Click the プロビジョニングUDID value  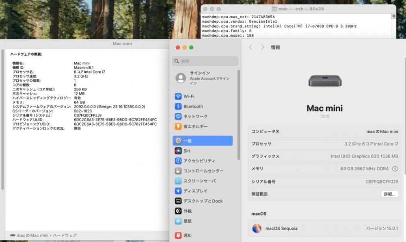115,124
